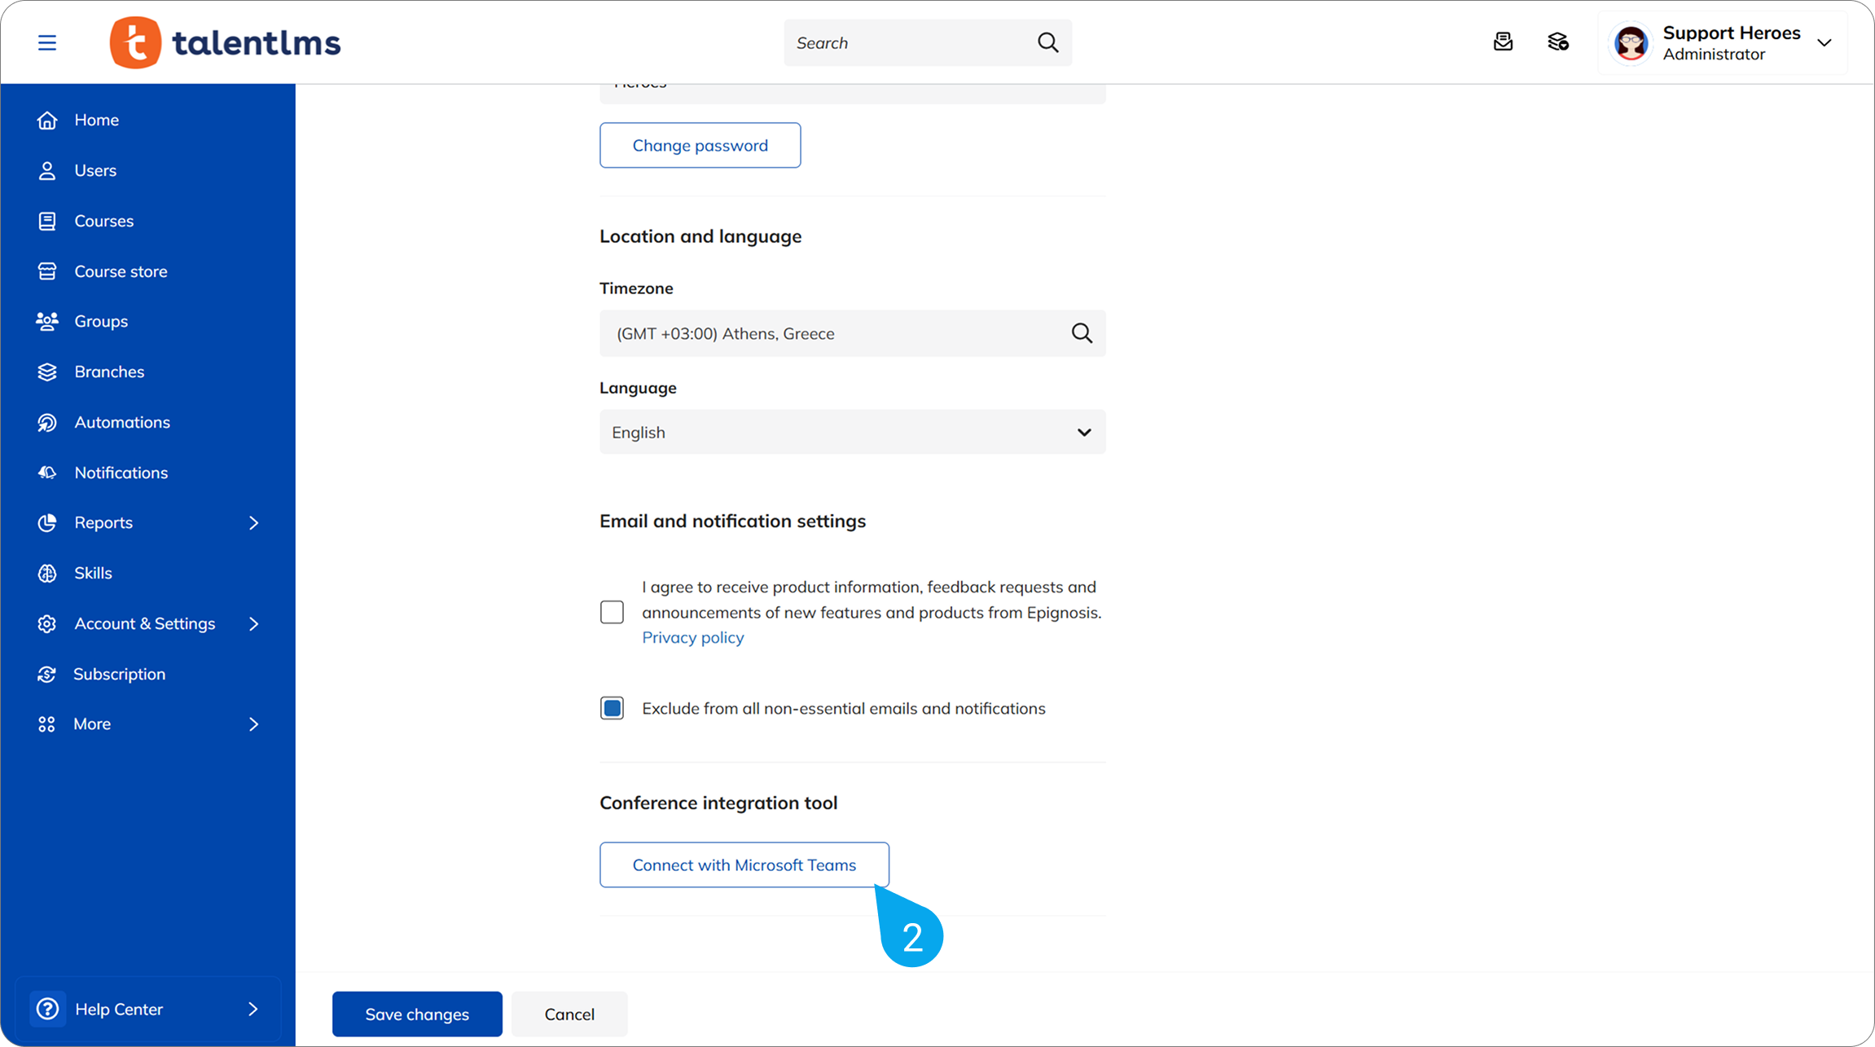Click Connect with Microsoft Teams button
This screenshot has height=1047, width=1875.
pyautogui.click(x=744, y=864)
